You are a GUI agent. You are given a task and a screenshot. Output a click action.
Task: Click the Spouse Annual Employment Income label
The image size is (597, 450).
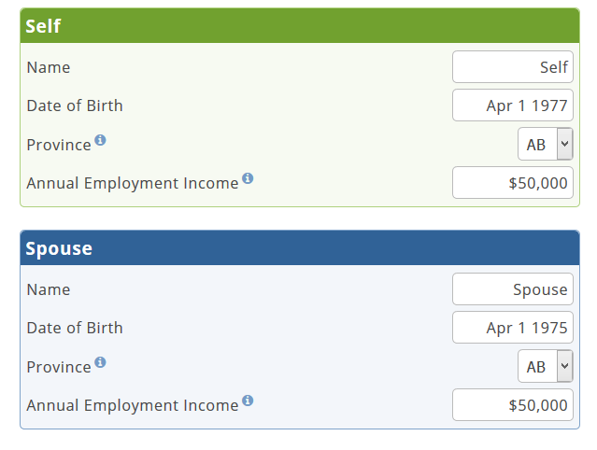[x=133, y=405]
